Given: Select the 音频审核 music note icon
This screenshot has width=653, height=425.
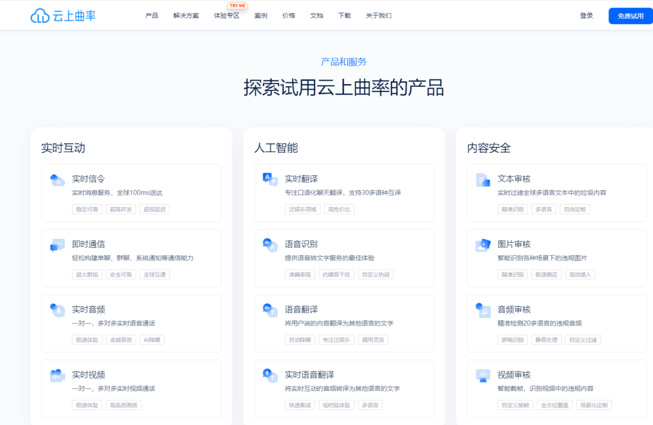Looking at the screenshot, I should point(482,309).
